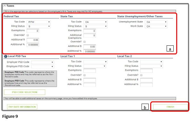The image size is (191, 121).
Task: Open Local Tax 2 Tax Code dropdown
Action: click(152, 62)
